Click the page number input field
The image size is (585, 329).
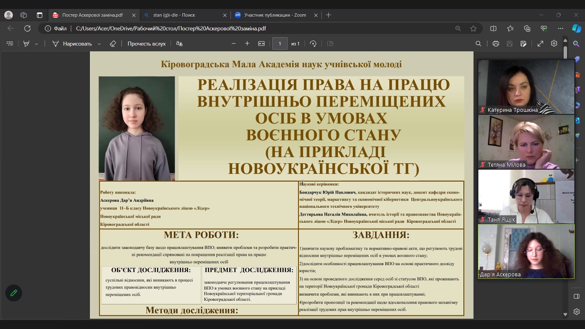point(280,44)
